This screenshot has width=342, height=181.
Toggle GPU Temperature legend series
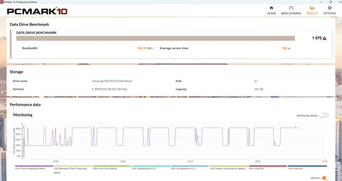pyautogui.click(x=183, y=168)
